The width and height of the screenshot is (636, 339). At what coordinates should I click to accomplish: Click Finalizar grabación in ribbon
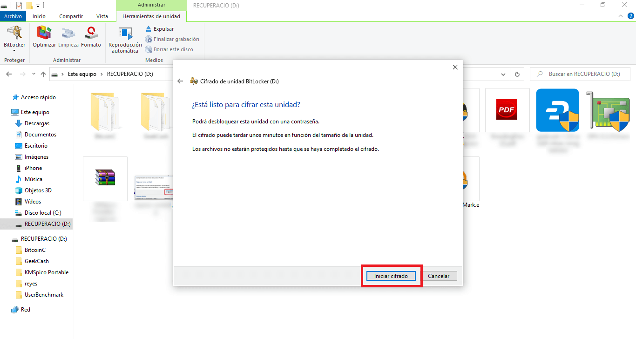[172, 39]
